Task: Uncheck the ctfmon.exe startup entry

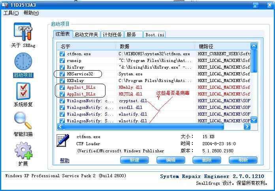Action: coord(62,54)
